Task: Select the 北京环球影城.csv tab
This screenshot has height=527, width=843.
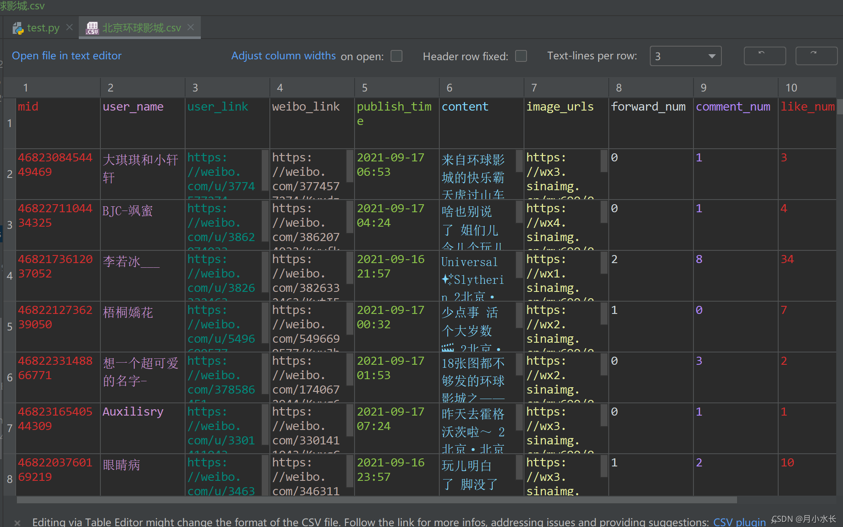Action: click(141, 28)
